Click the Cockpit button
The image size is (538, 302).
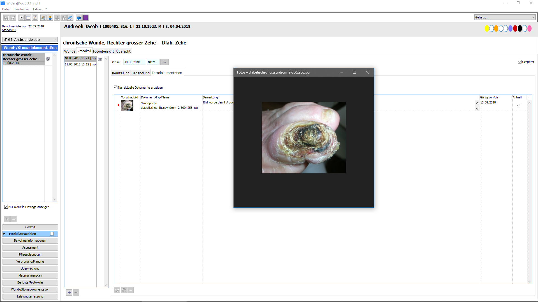[30, 227]
